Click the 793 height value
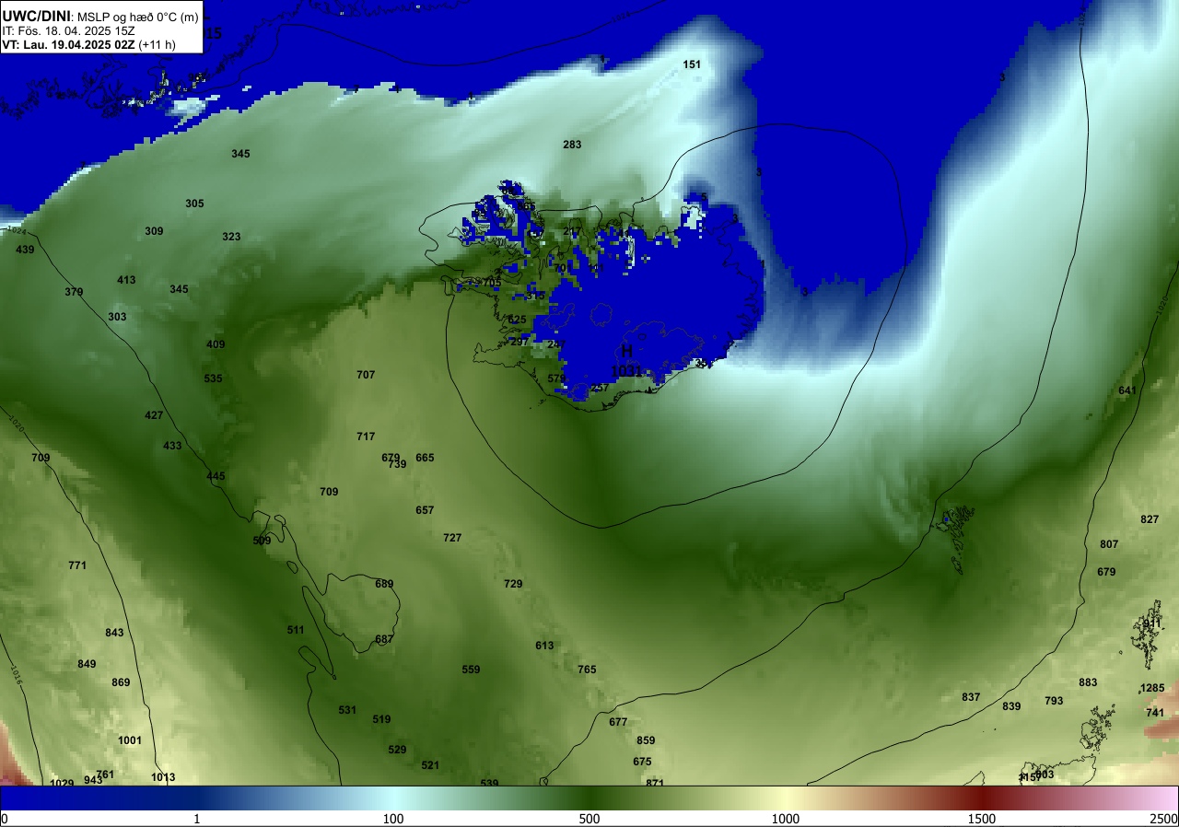The height and width of the screenshot is (827, 1179). pyautogui.click(x=1054, y=701)
